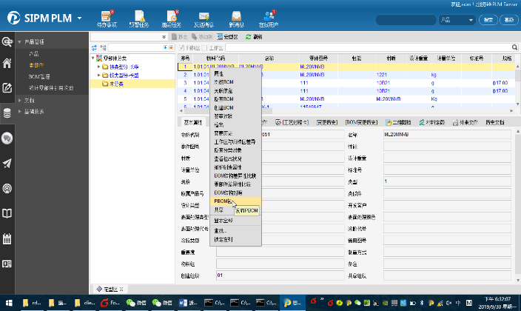Click the home icon in left sidebar
521x311 pixels.
(7, 63)
